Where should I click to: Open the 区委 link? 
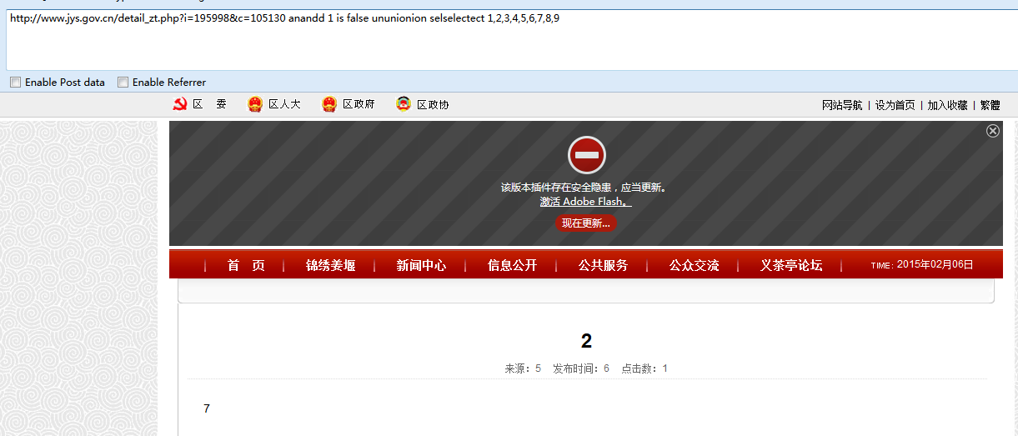(209, 104)
